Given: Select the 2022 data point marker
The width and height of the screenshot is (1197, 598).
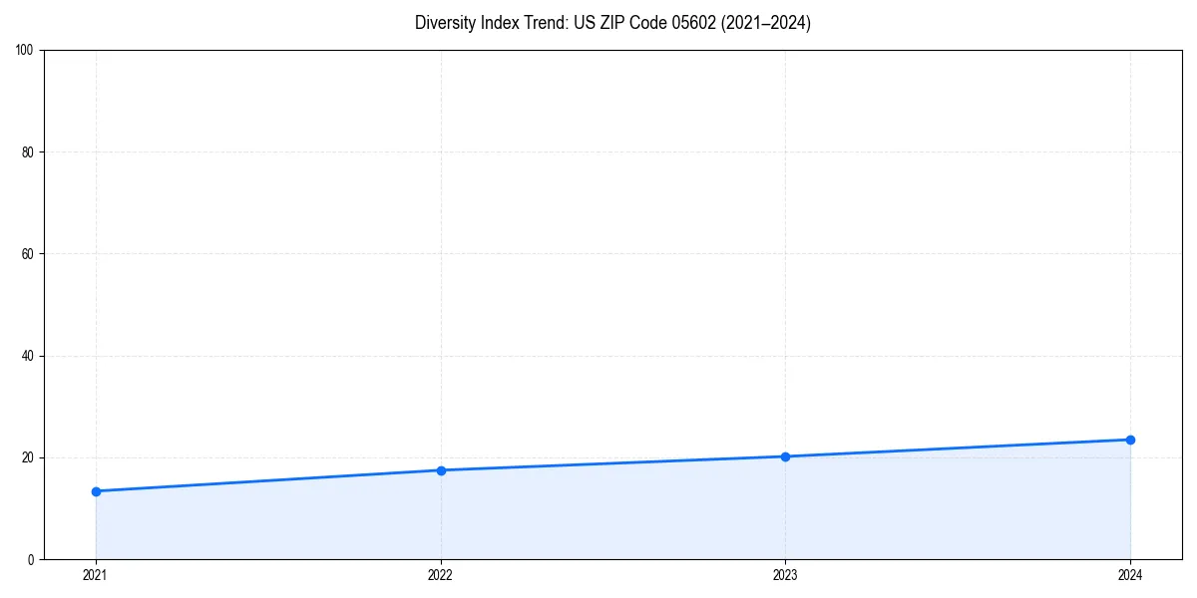Looking at the screenshot, I should click(x=440, y=469).
